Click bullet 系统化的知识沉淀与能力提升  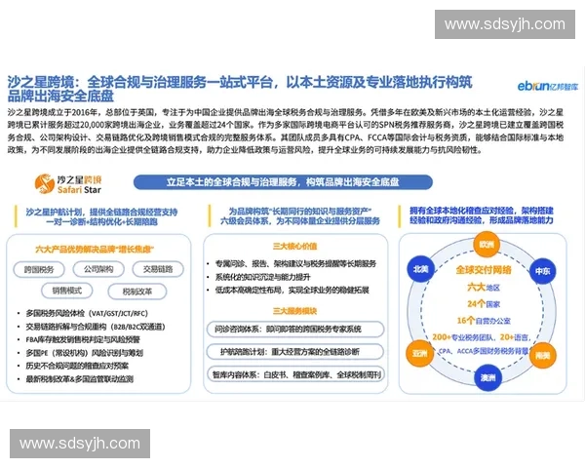coord(262,277)
